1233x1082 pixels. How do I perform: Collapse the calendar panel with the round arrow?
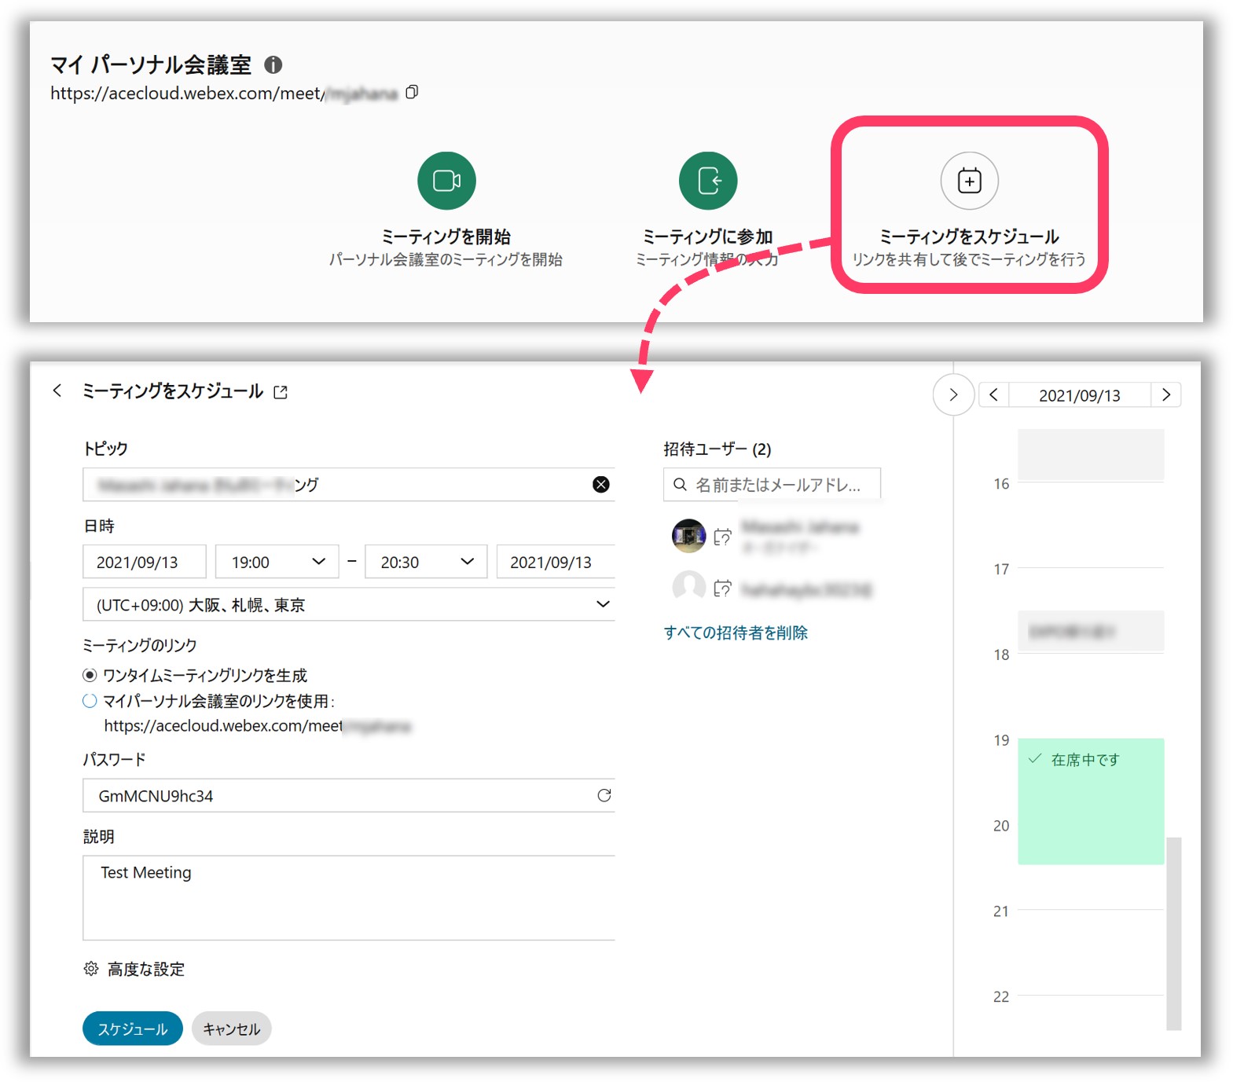click(953, 394)
